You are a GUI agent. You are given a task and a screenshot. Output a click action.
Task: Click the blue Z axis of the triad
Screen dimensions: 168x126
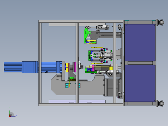point(13,116)
